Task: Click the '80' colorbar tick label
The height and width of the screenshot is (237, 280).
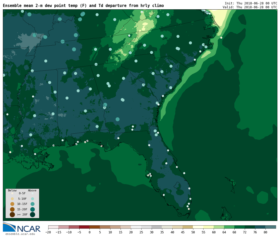Action: (x=265, y=232)
